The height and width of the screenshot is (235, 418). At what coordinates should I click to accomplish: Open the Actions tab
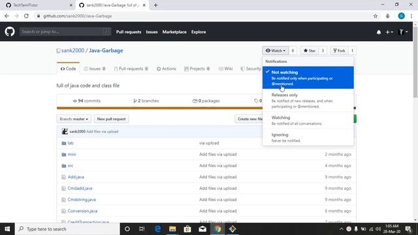167,69
